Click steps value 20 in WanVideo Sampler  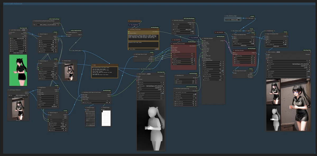pyautogui.click(x=213, y=62)
